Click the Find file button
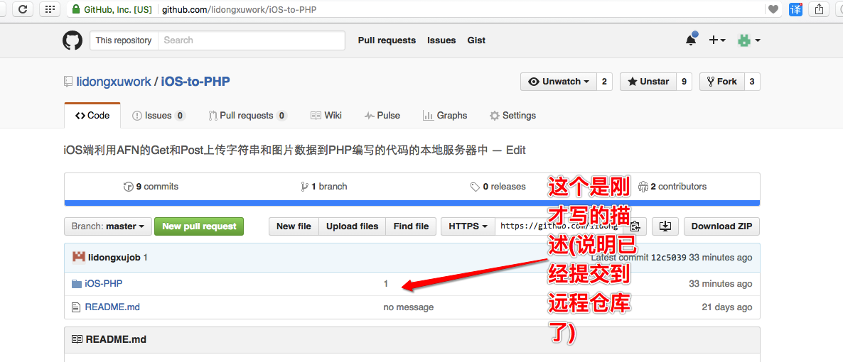This screenshot has height=362, width=843. pyautogui.click(x=411, y=226)
